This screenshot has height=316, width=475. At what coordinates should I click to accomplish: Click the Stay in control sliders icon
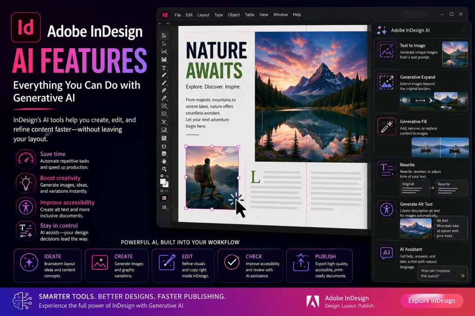tap(26, 231)
